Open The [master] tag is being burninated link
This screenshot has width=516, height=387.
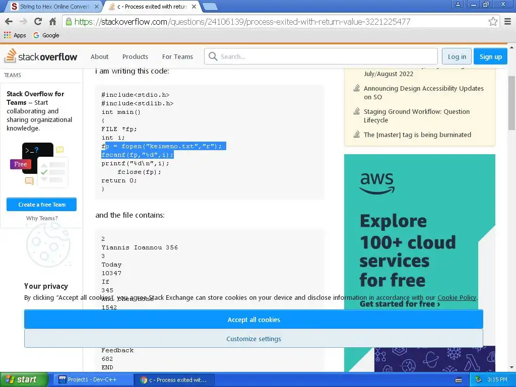[417, 135]
